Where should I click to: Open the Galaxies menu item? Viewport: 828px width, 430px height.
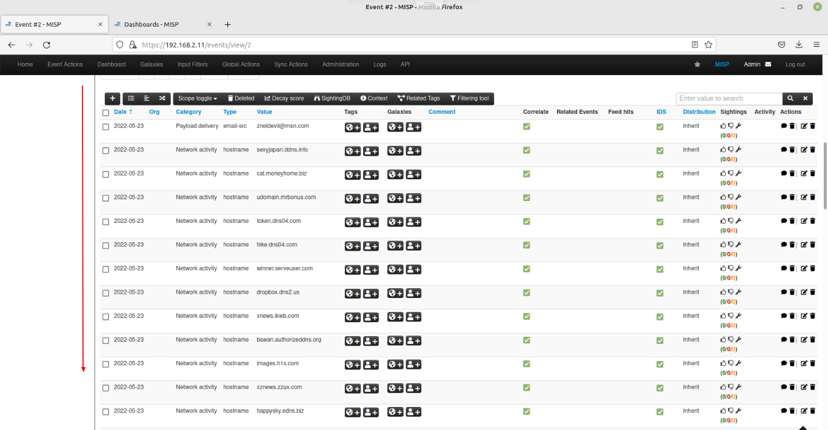coord(151,64)
